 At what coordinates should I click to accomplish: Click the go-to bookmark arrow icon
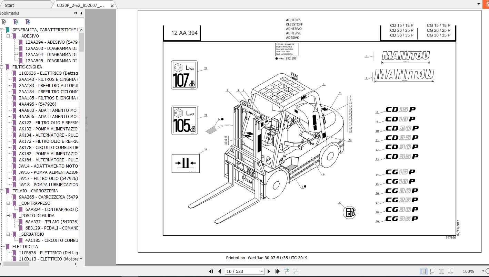point(28,22)
